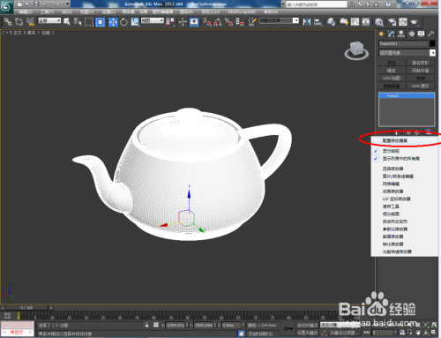Open the Render Setup teapot icon
The height and width of the screenshot is (338, 441).
point(392,22)
